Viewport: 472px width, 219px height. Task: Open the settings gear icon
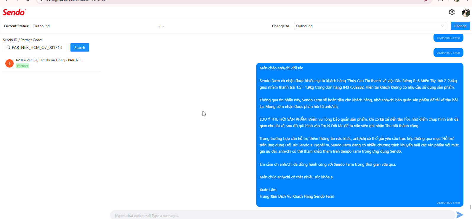[x=452, y=12]
